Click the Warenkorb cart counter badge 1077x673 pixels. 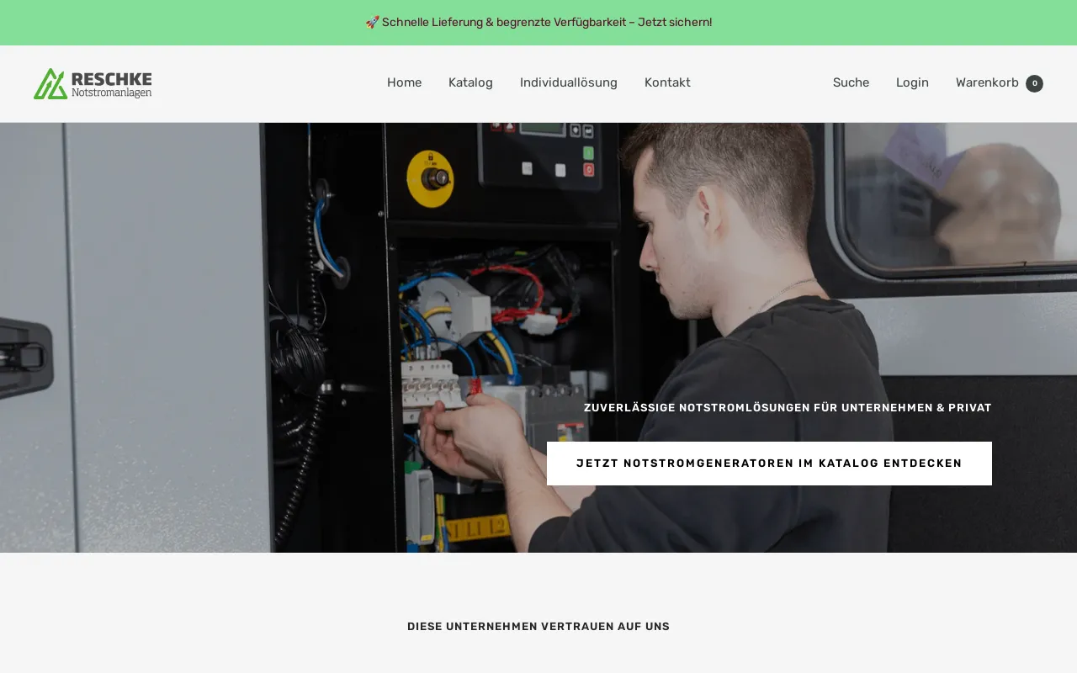point(1034,83)
